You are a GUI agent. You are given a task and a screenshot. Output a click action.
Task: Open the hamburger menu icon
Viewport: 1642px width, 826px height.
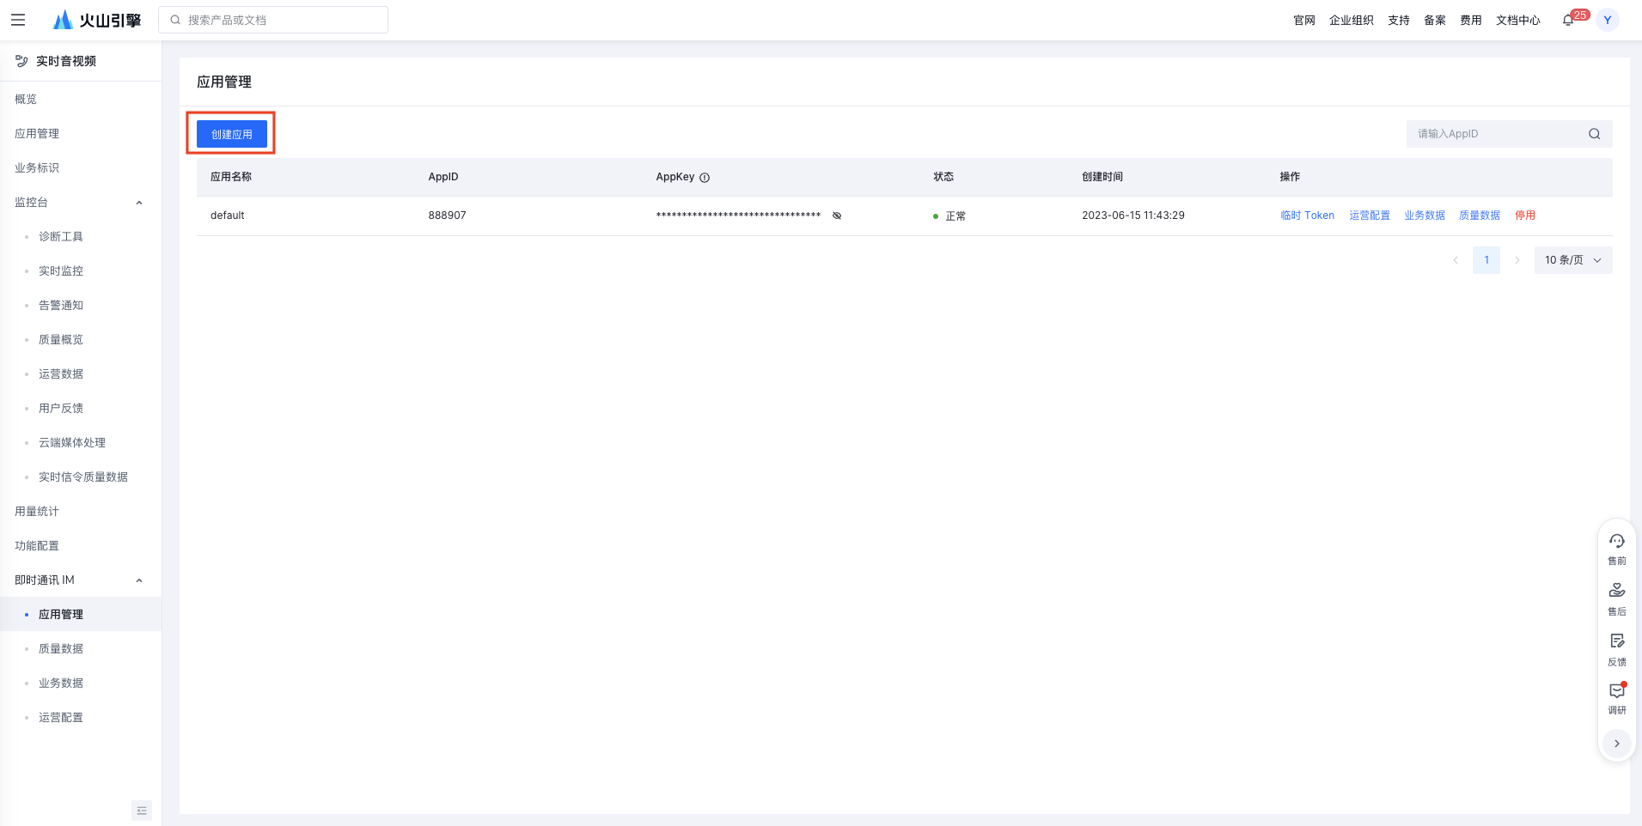(x=18, y=20)
